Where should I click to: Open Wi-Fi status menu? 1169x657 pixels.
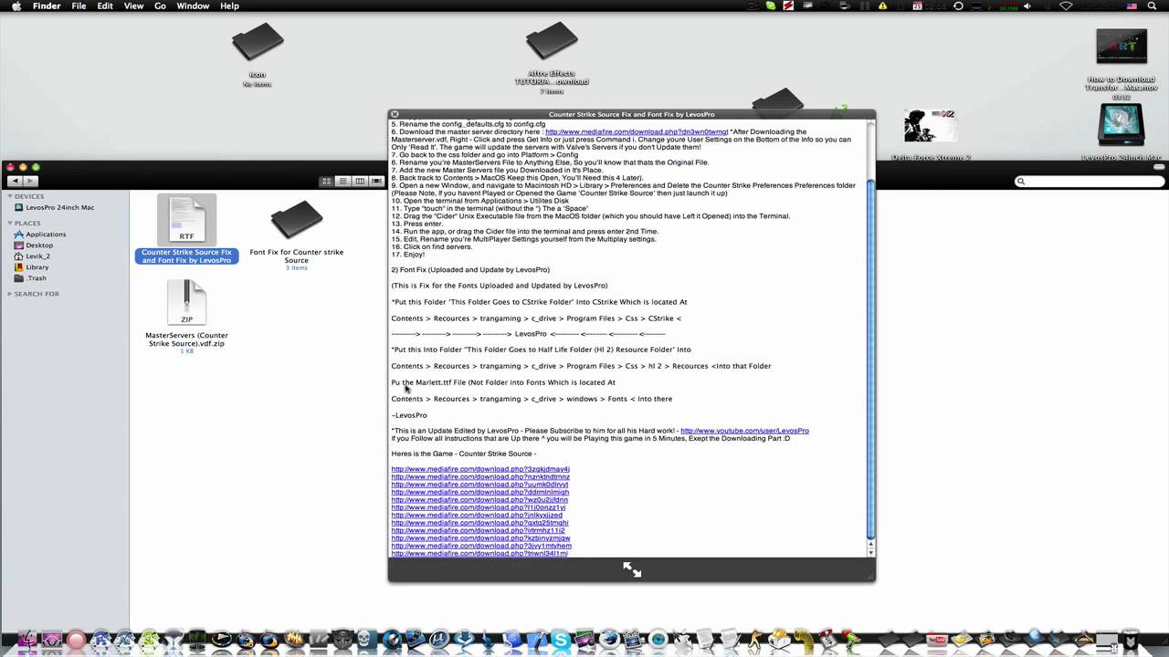point(1066,5)
